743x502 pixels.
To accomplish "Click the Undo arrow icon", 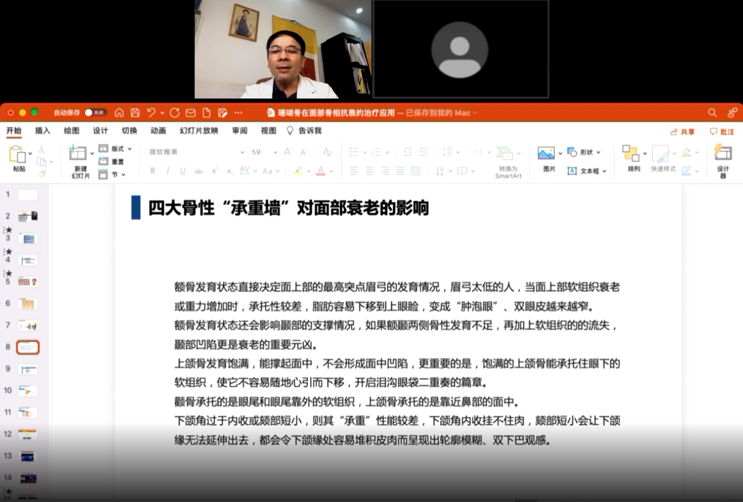I will coord(151,113).
